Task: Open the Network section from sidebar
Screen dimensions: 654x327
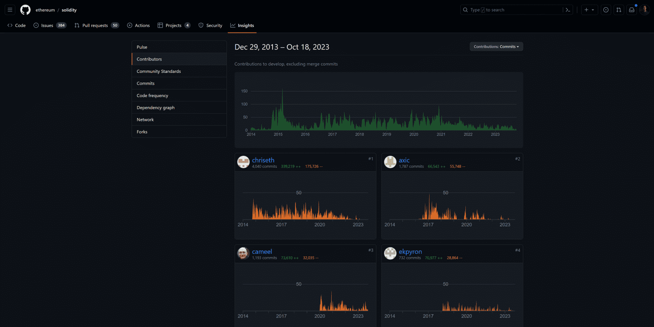Action: pos(145,119)
